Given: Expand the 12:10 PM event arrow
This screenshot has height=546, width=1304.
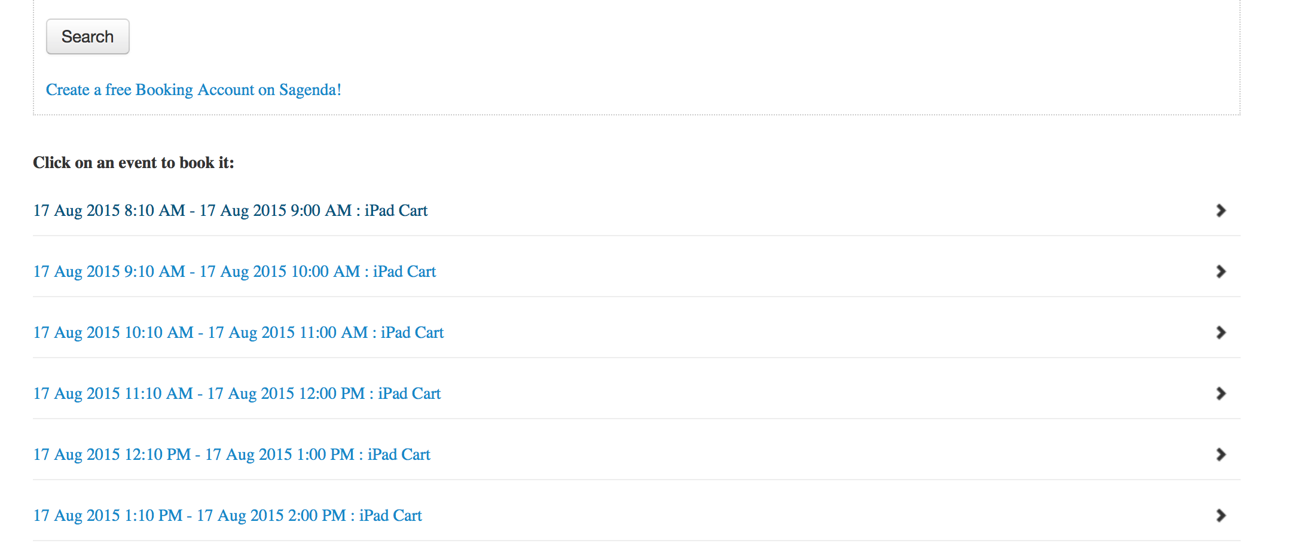Looking at the screenshot, I should [1221, 455].
